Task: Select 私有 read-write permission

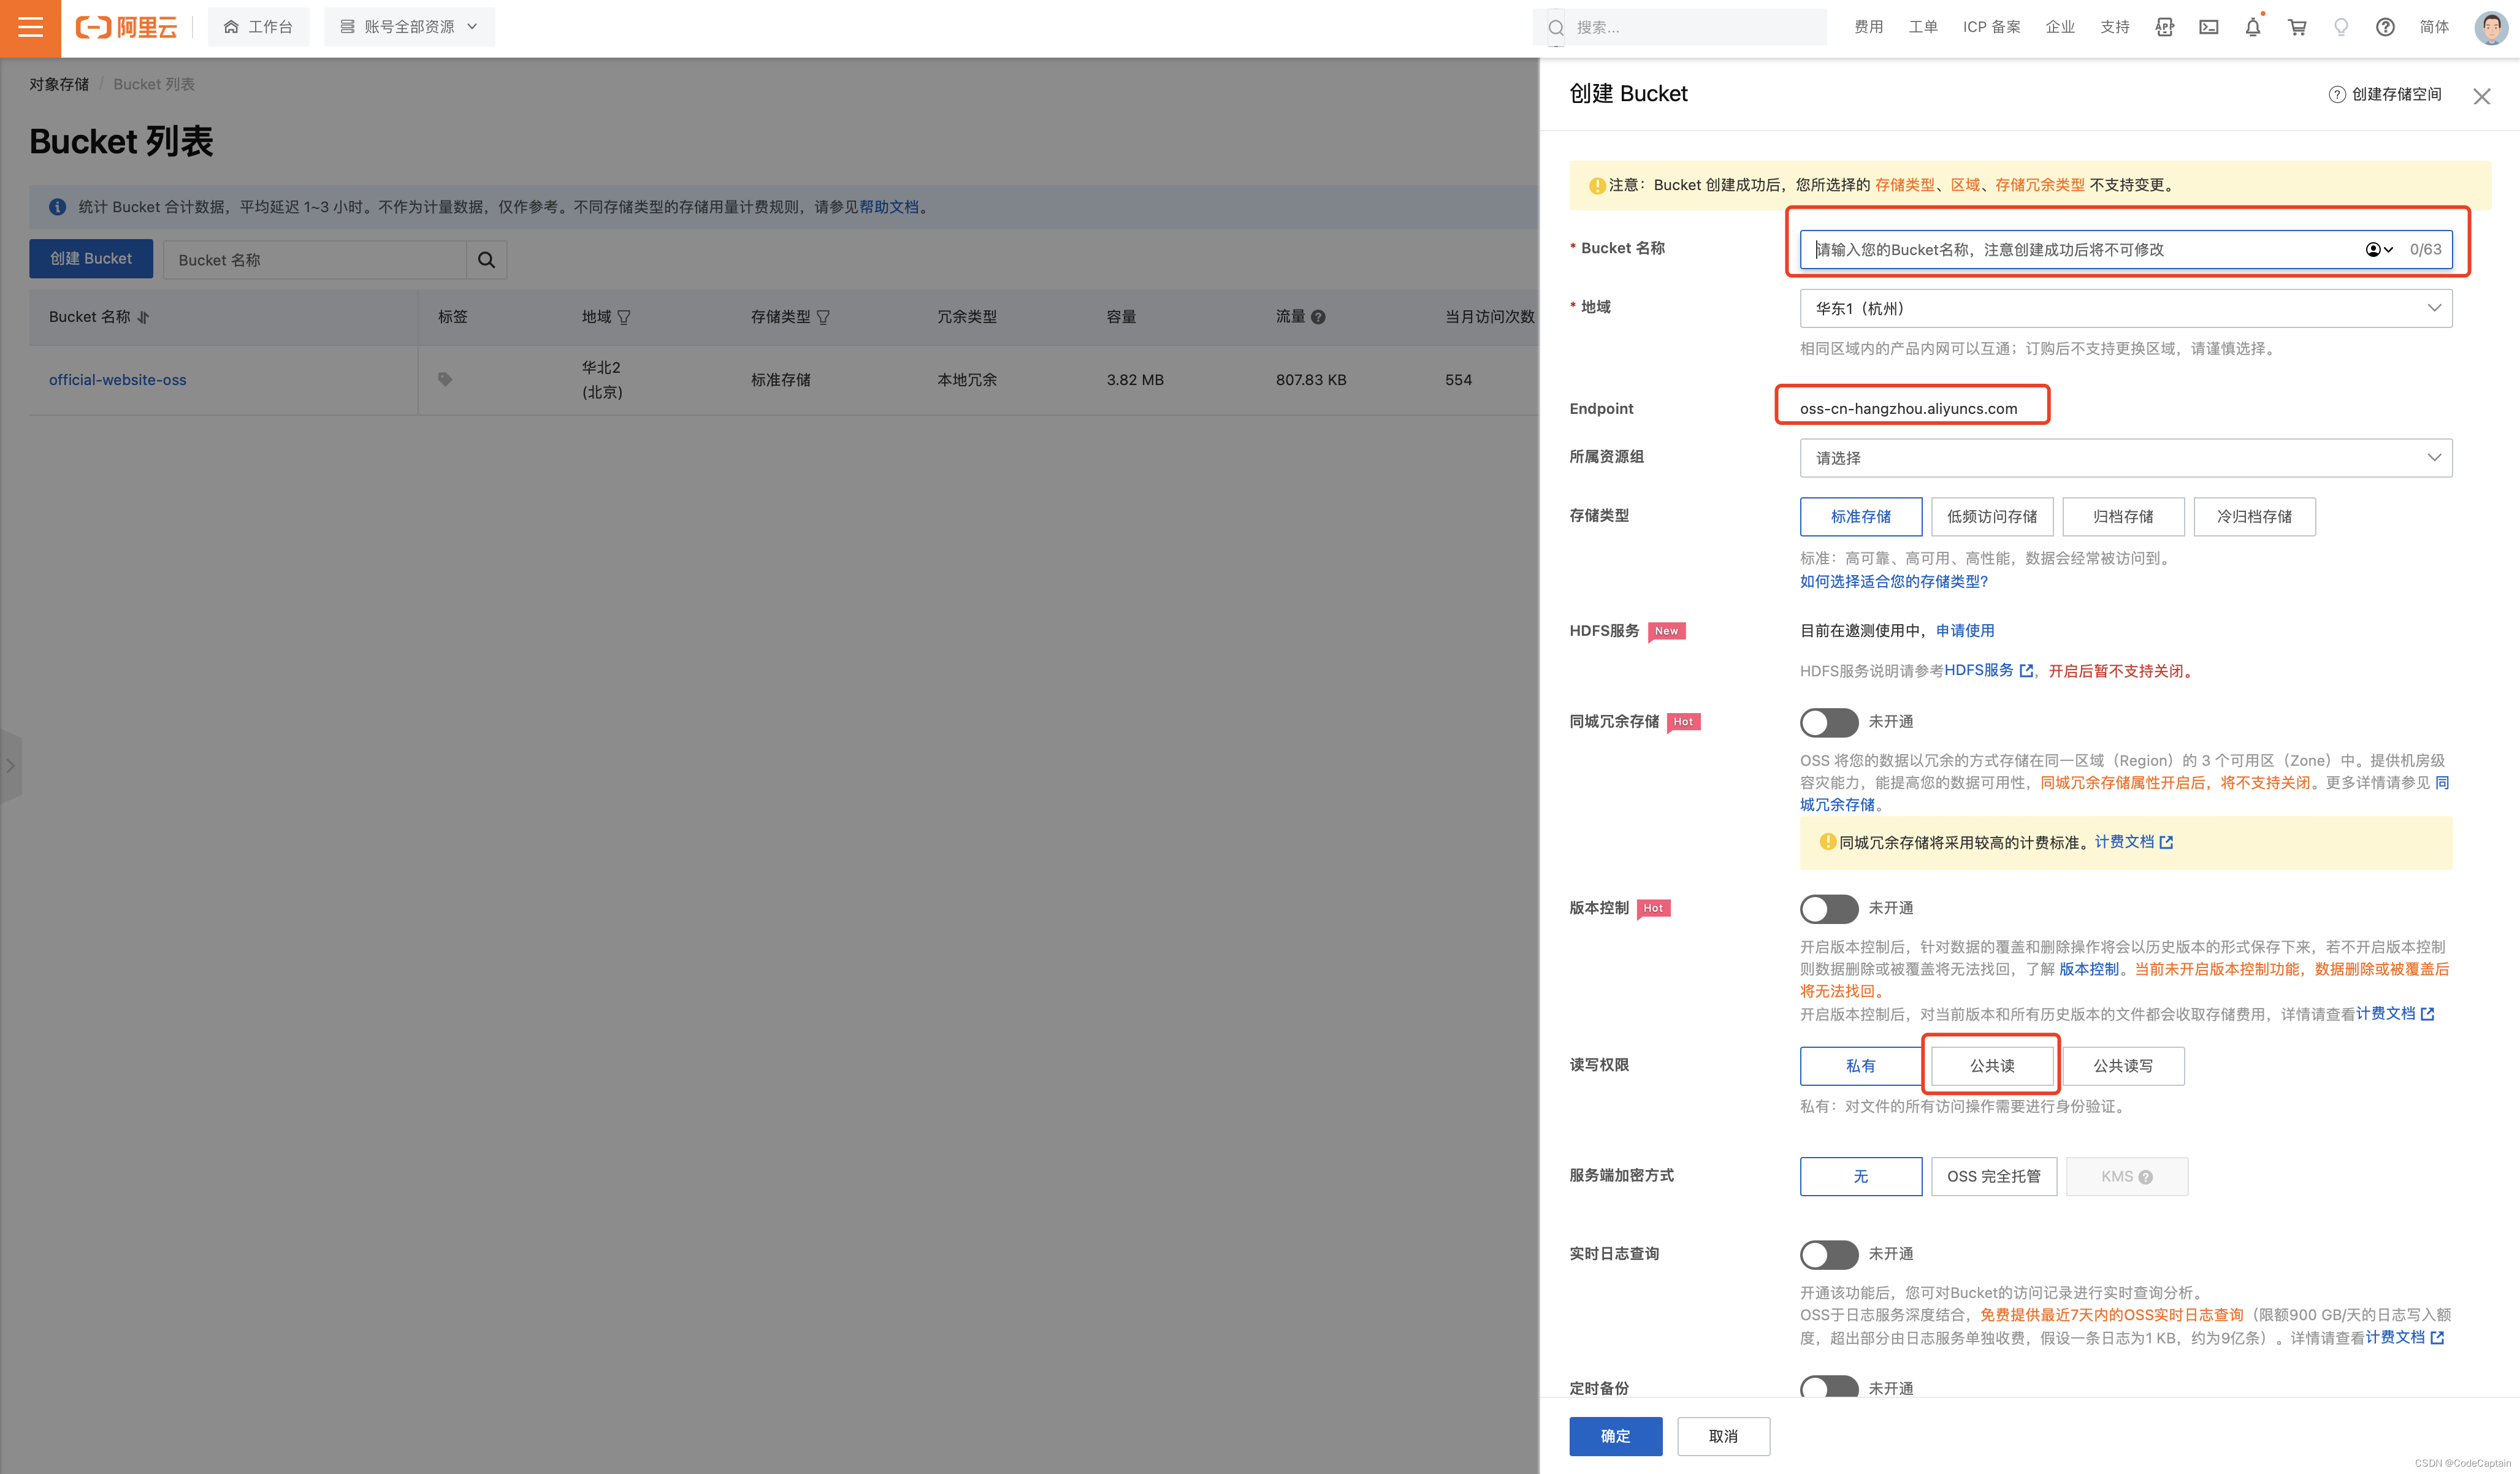Action: [1860, 1066]
